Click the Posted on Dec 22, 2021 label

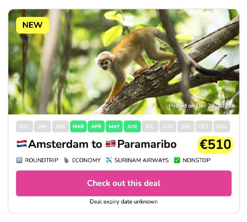(x=200, y=106)
